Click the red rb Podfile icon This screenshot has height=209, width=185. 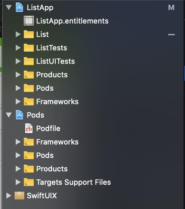29,128
